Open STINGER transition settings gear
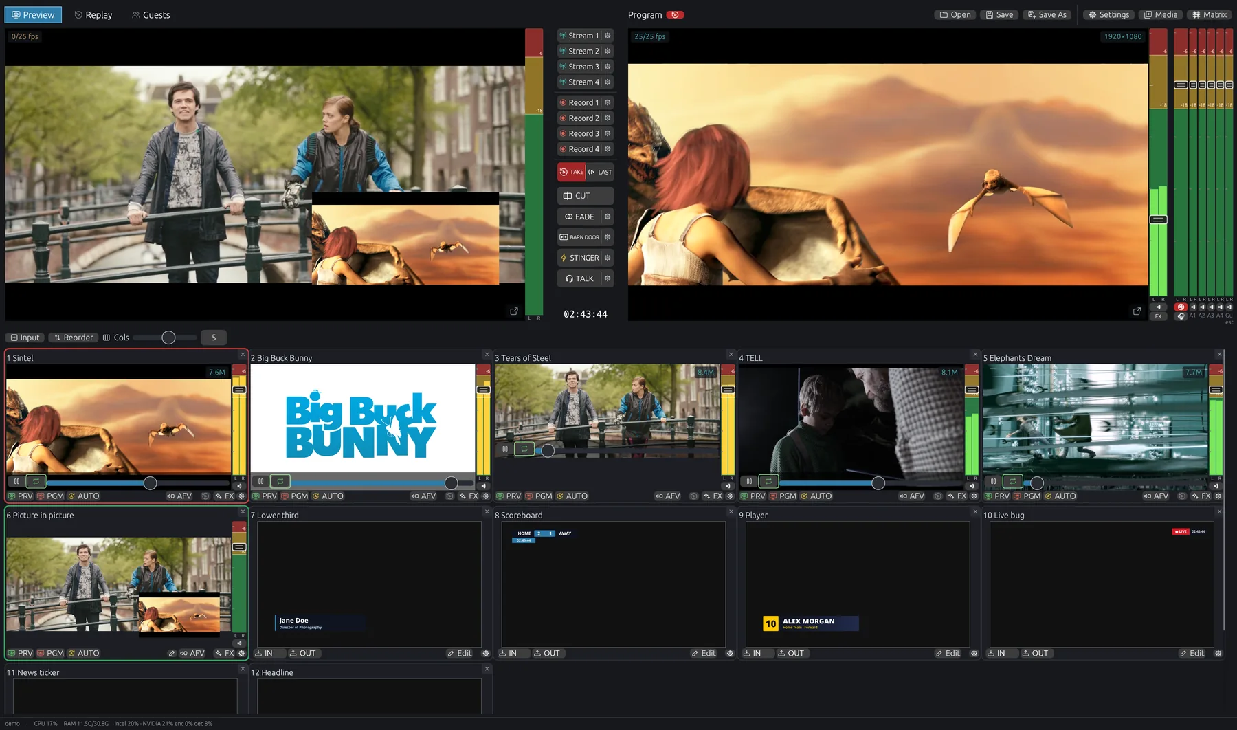This screenshot has width=1237, height=730. tap(608, 258)
